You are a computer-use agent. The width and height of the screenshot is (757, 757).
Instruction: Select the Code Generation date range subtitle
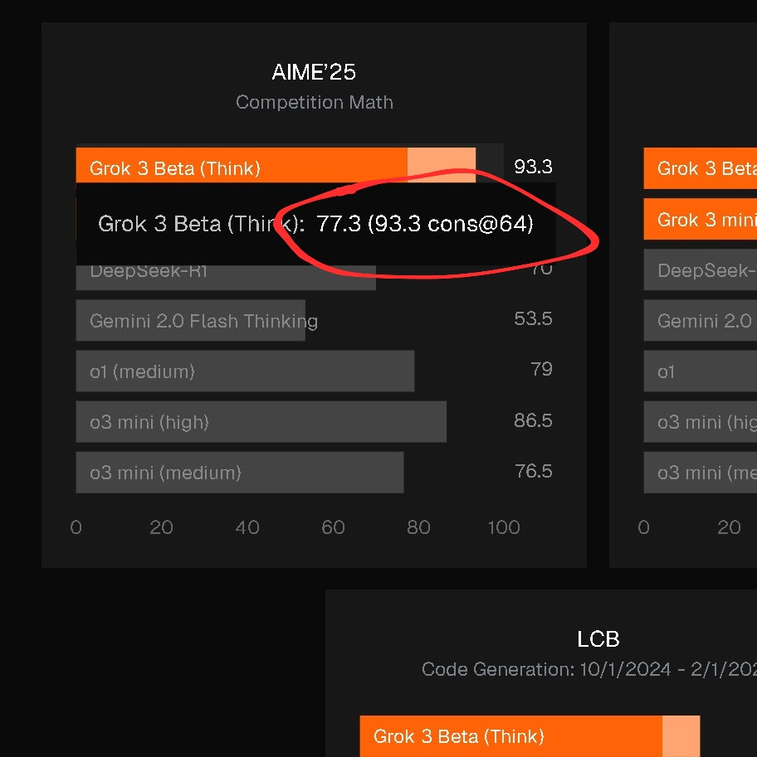click(589, 670)
